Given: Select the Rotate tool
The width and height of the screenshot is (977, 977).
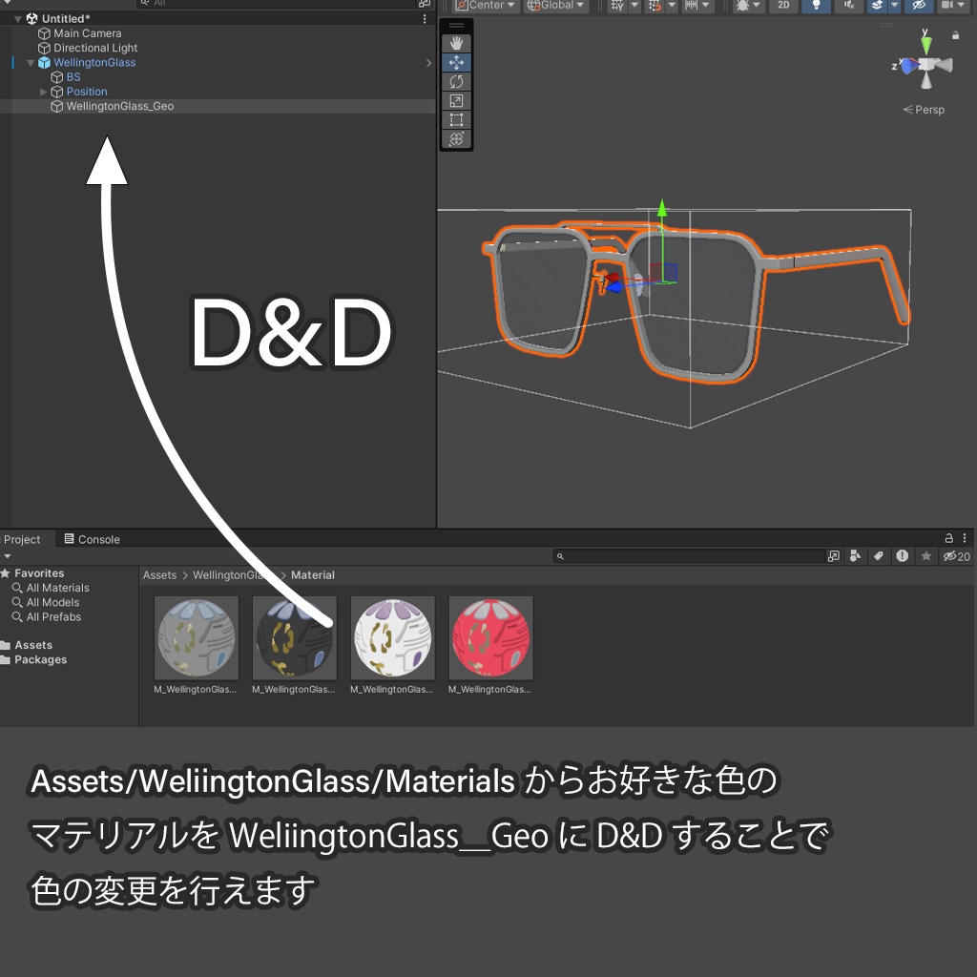Looking at the screenshot, I should 456,81.
